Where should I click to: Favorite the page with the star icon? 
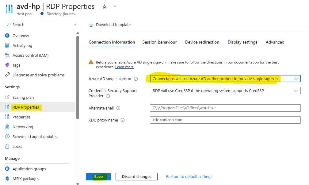click(x=105, y=7)
